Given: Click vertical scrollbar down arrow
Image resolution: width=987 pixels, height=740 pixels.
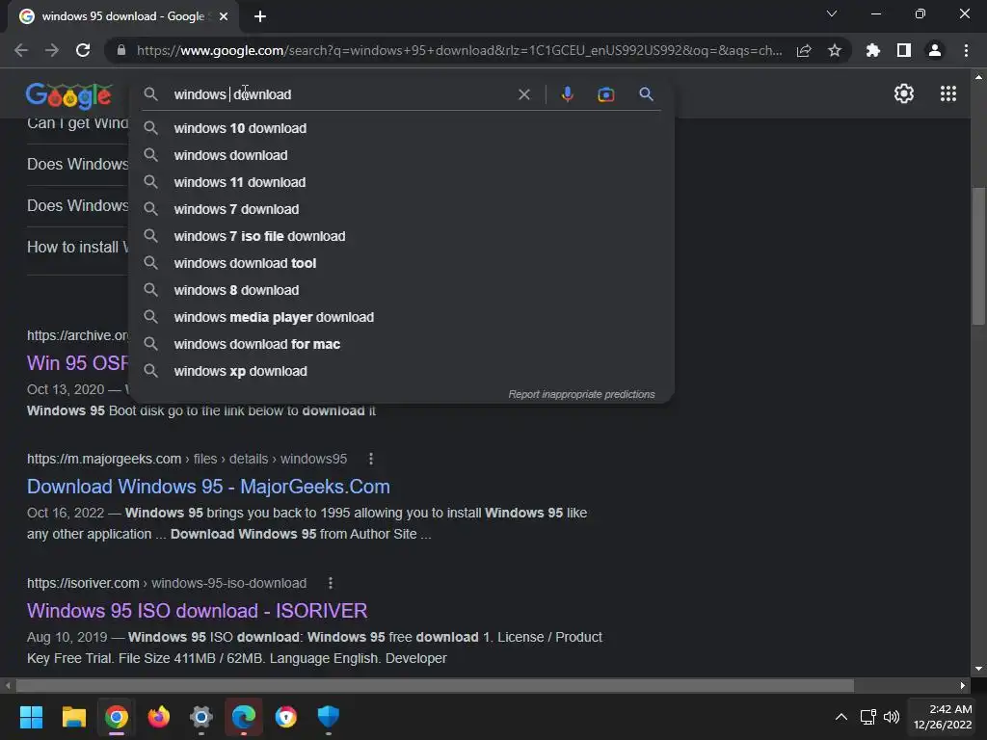Looking at the screenshot, I should pos(978,669).
